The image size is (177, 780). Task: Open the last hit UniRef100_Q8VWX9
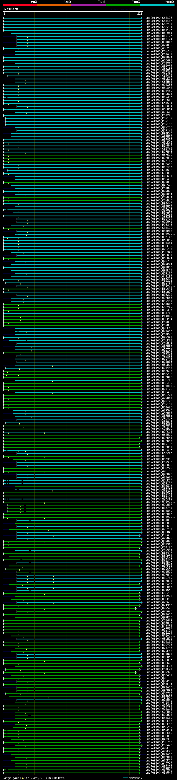click(158, 773)
